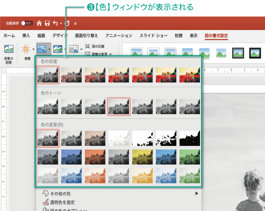Toggle the 自動保存 switch
265x211 pixels.
(27, 23)
